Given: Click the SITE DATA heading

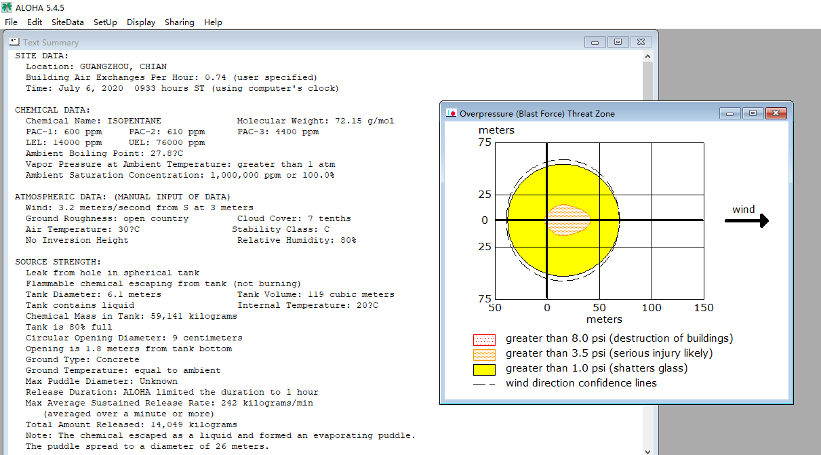Looking at the screenshot, I should coord(41,56).
